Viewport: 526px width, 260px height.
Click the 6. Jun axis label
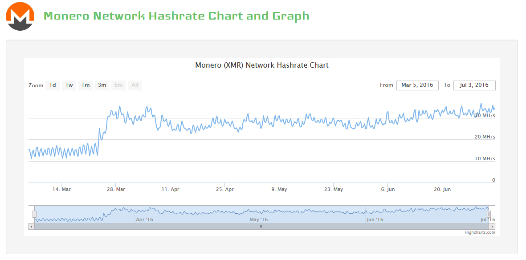coord(388,190)
